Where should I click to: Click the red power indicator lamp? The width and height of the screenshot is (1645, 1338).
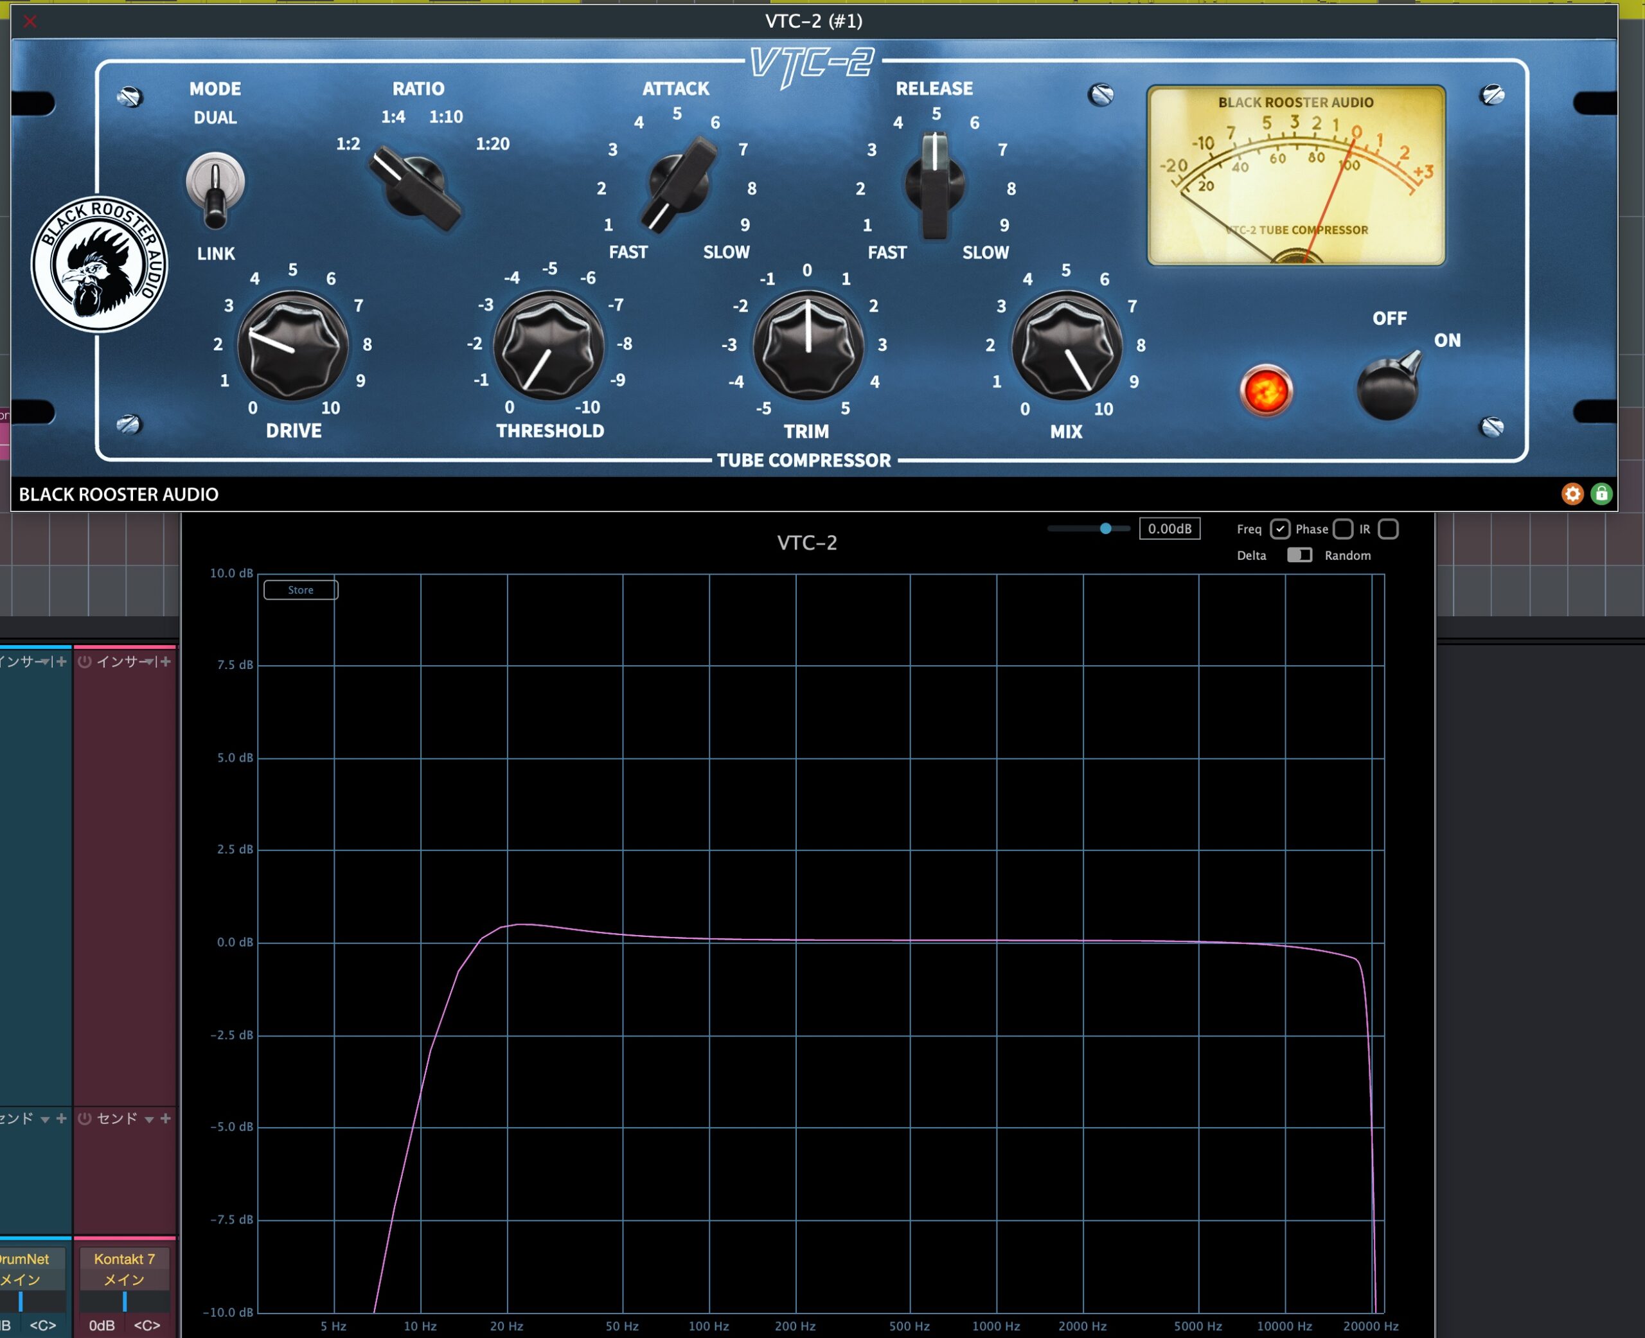pyautogui.click(x=1265, y=391)
